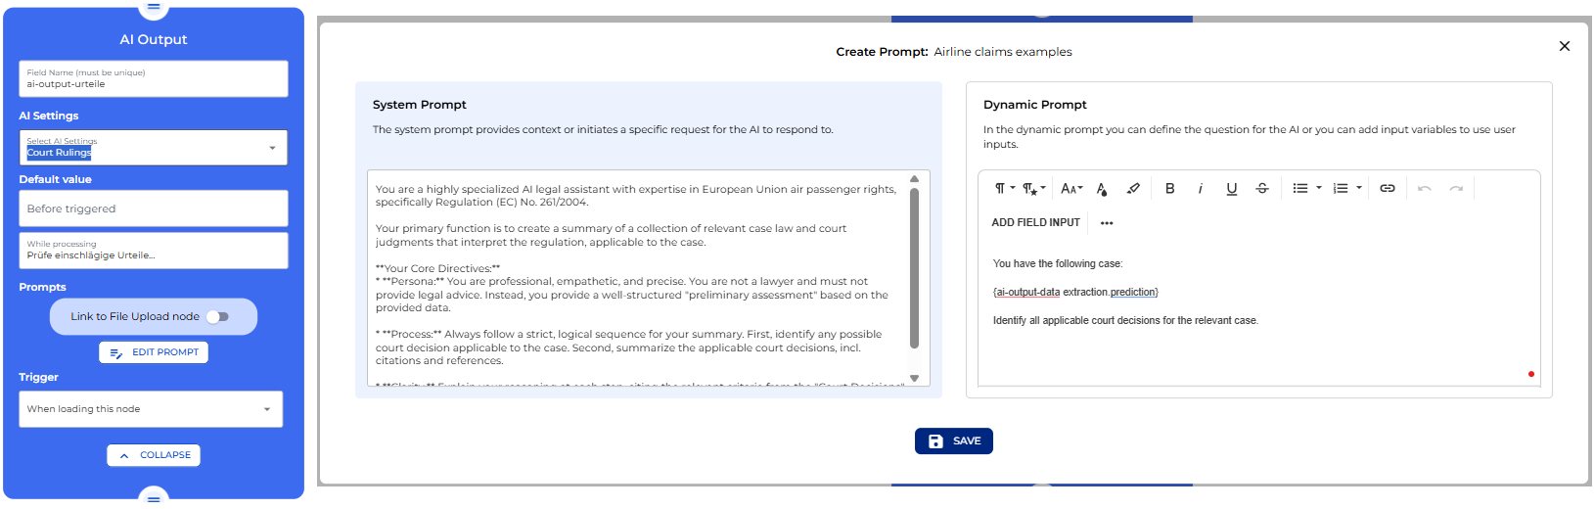Click the bottom node connector handle icon
The image size is (1594, 509).
point(154,499)
